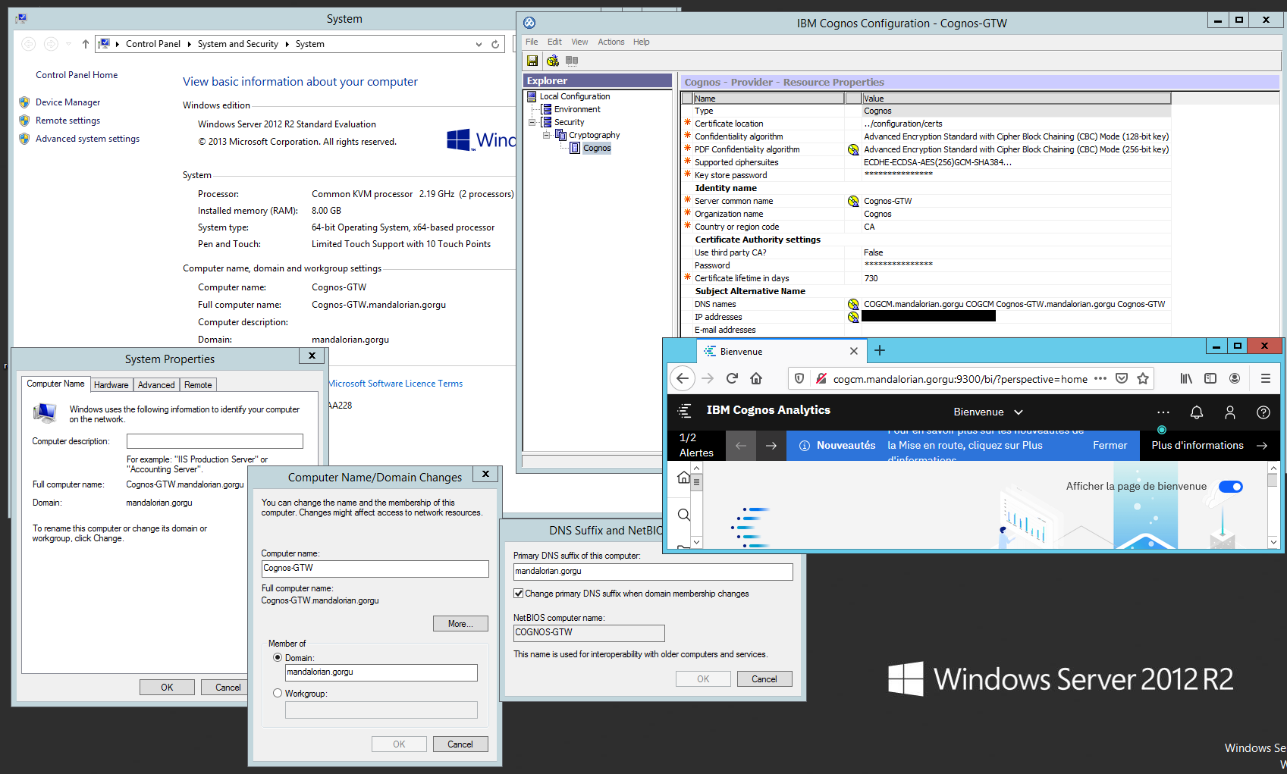Viewport: 1287px width, 774px height.
Task: Click the Firefox back arrow button
Action: tap(683, 378)
